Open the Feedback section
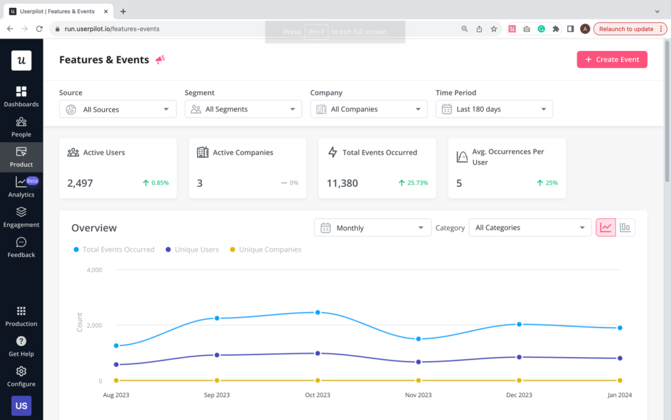 point(21,249)
